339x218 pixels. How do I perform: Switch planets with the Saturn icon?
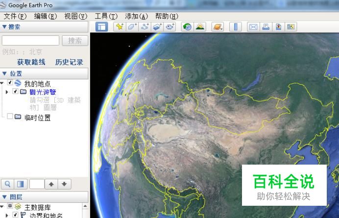tap(218, 27)
